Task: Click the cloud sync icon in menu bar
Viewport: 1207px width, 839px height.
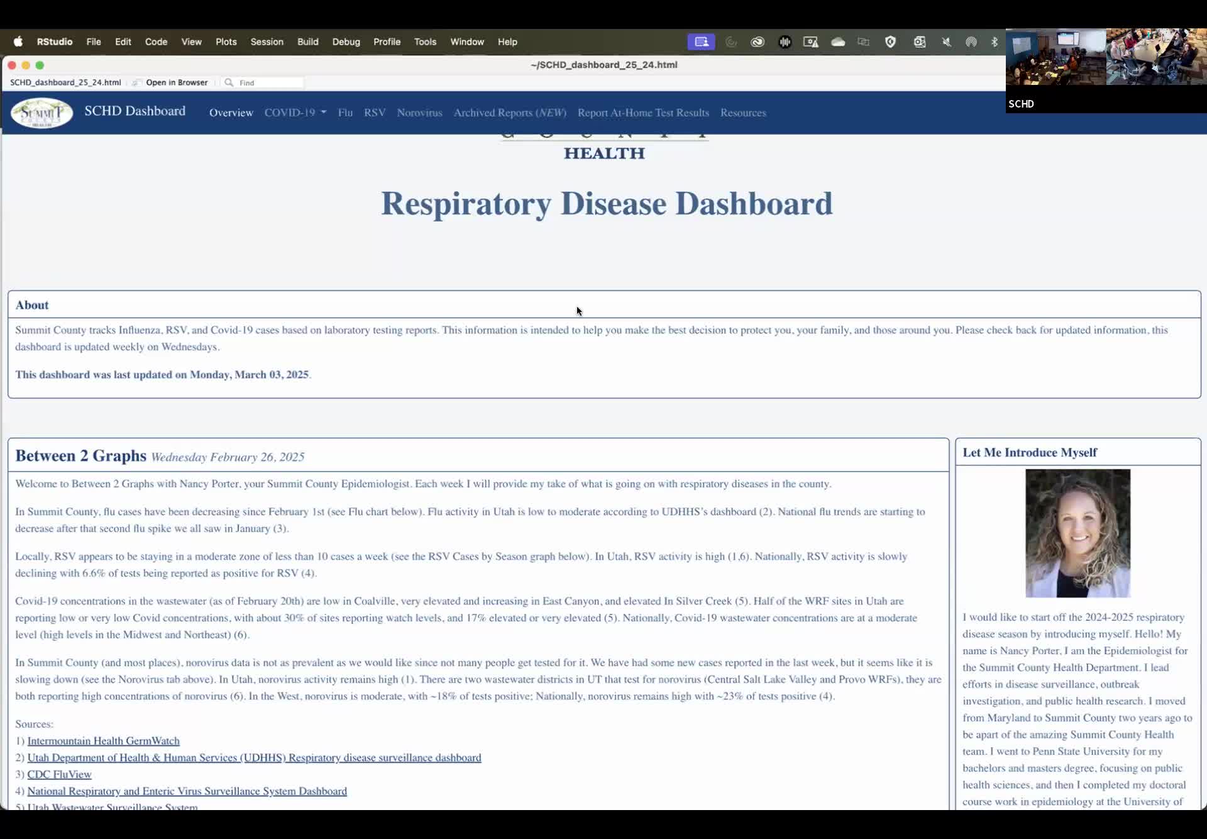Action: 837,42
